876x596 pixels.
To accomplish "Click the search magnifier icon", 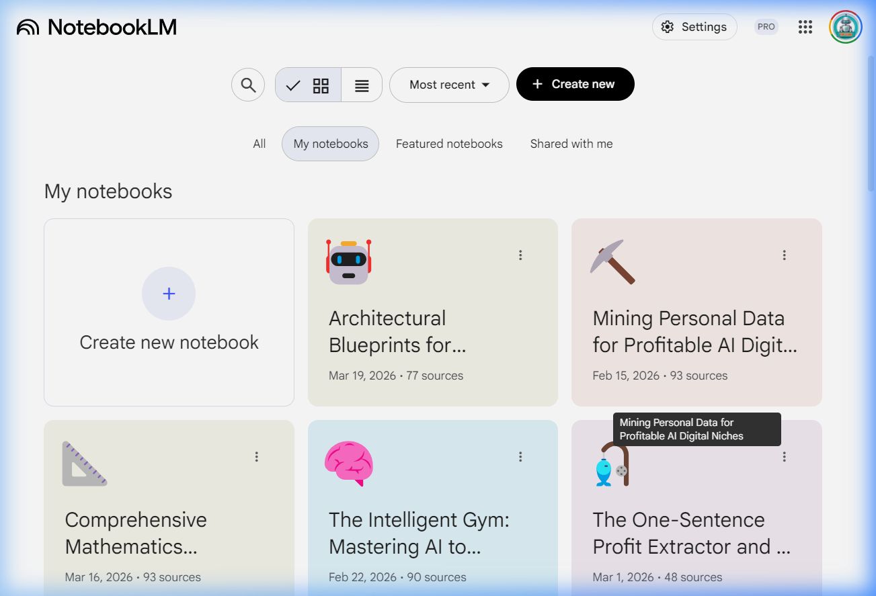I will 248,85.
